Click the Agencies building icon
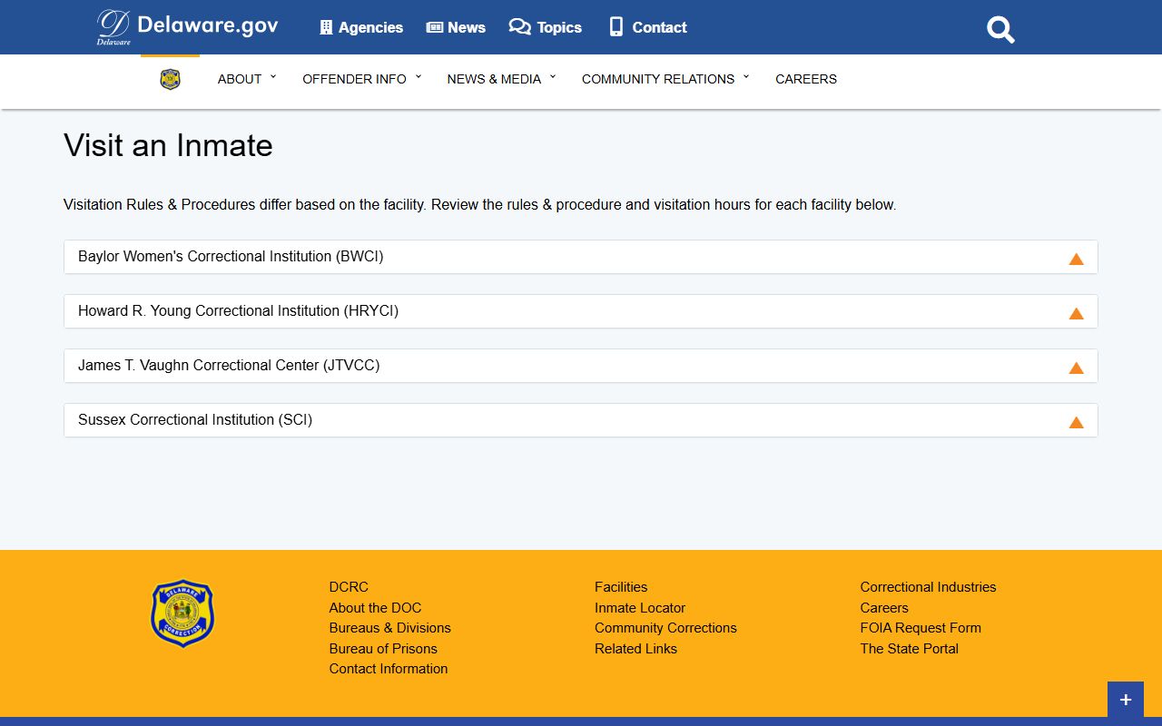This screenshot has width=1162, height=726. tap(327, 27)
